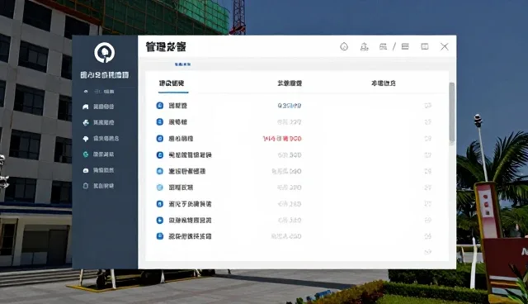Select the first underlined tab in the panel

pos(172,83)
